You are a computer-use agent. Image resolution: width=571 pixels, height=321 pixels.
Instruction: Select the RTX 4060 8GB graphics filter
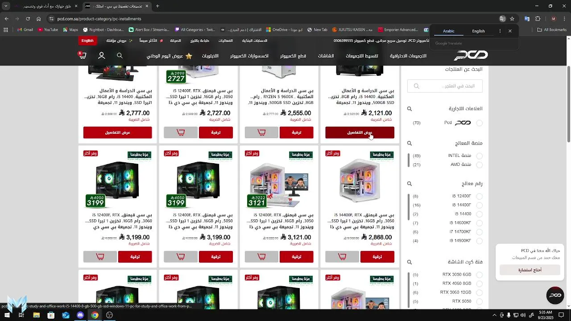tap(480, 284)
